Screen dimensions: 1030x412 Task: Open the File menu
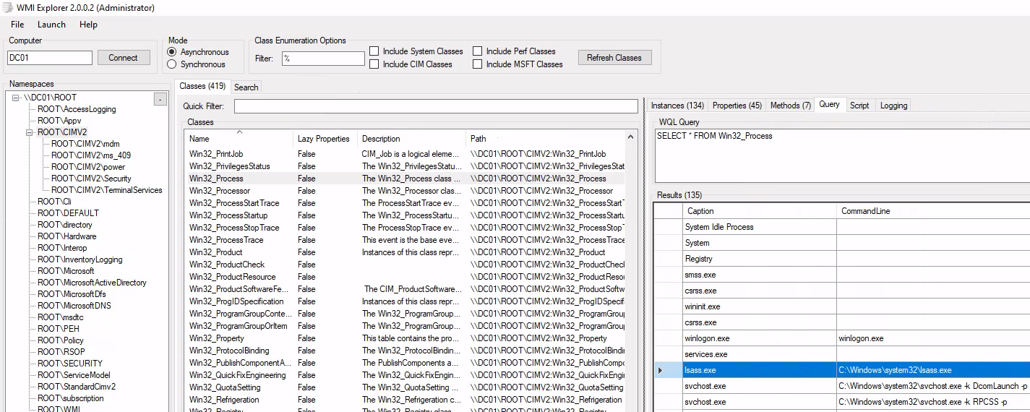(x=17, y=25)
